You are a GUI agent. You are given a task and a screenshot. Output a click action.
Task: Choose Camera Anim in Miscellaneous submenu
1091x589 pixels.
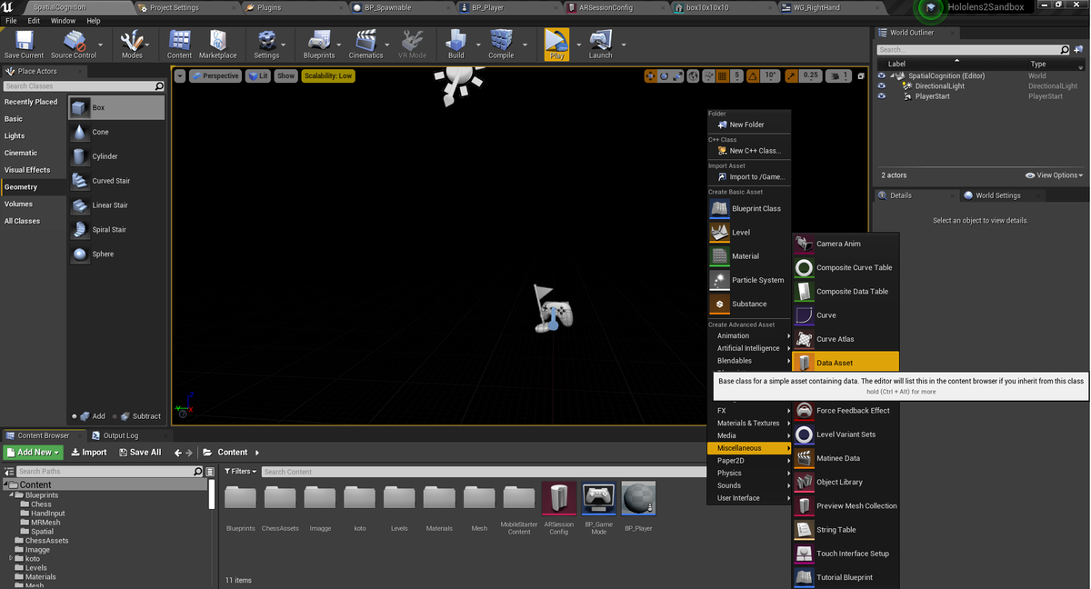[x=846, y=244]
